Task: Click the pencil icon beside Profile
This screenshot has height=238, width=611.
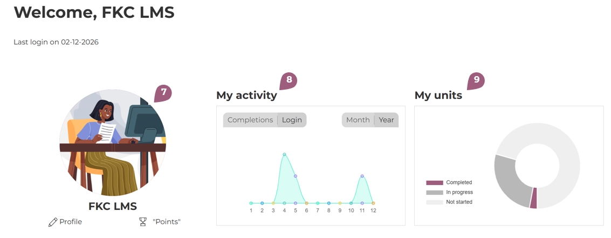Action: (52, 222)
